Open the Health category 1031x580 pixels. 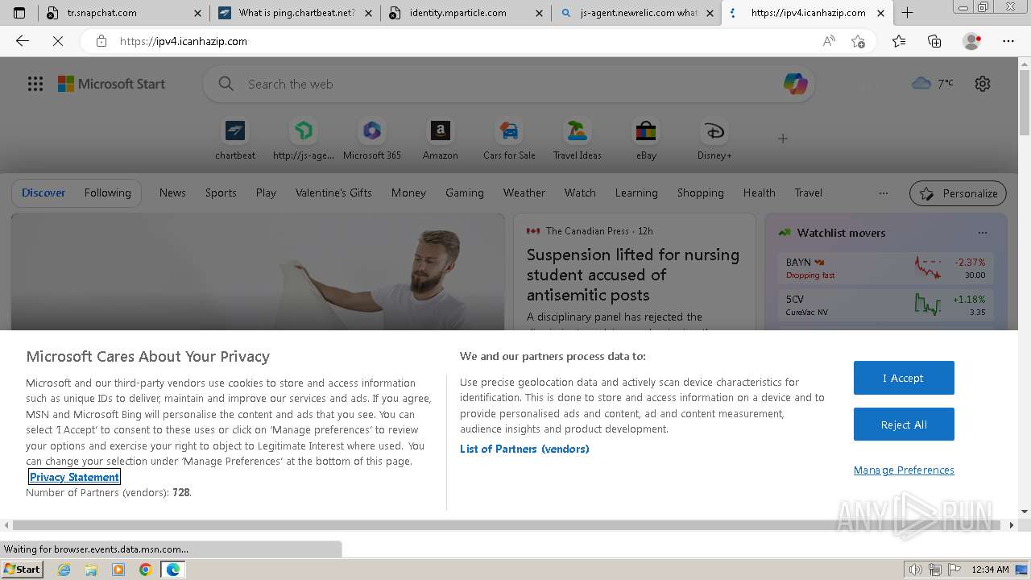[x=760, y=193]
